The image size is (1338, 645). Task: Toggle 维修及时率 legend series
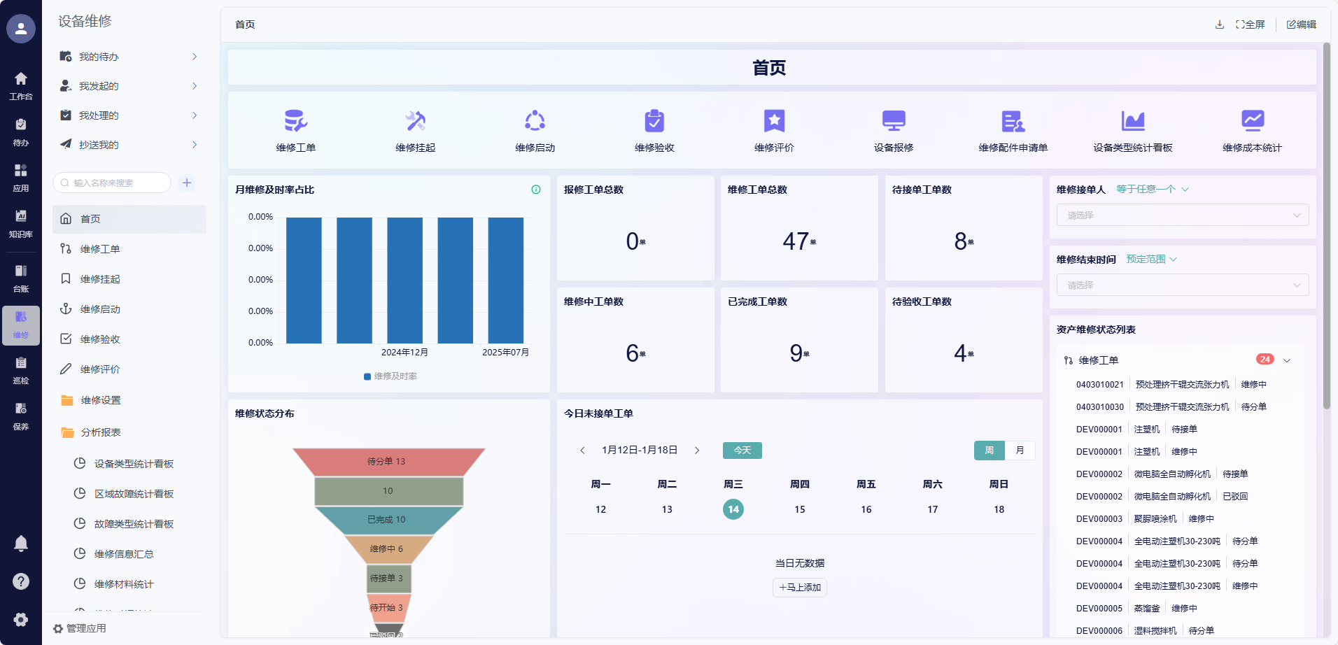(390, 376)
